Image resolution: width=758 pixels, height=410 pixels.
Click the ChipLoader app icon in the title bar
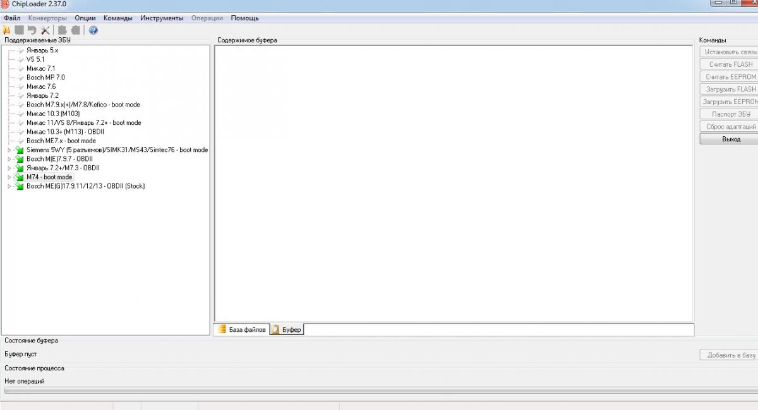pyautogui.click(x=4, y=4)
